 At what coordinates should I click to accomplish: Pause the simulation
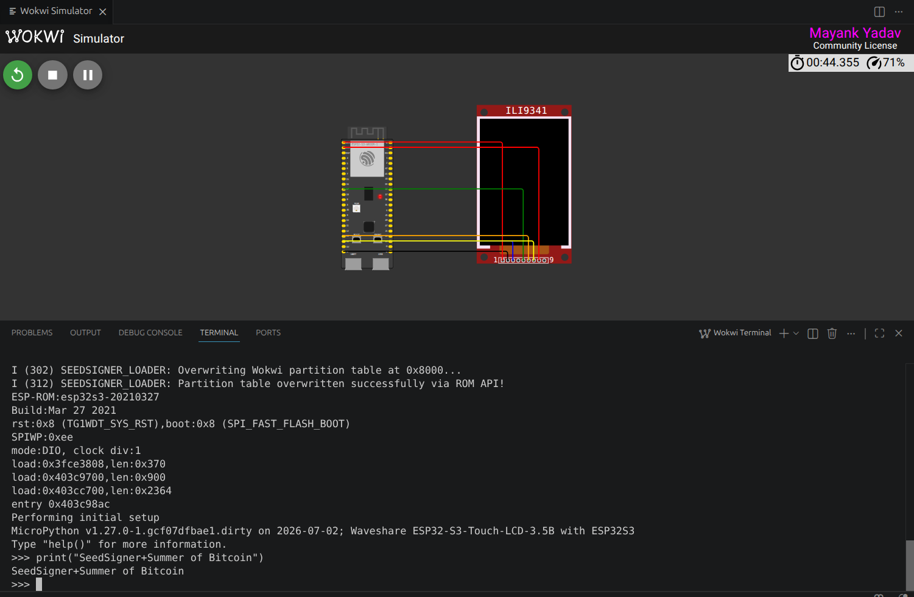click(x=88, y=75)
